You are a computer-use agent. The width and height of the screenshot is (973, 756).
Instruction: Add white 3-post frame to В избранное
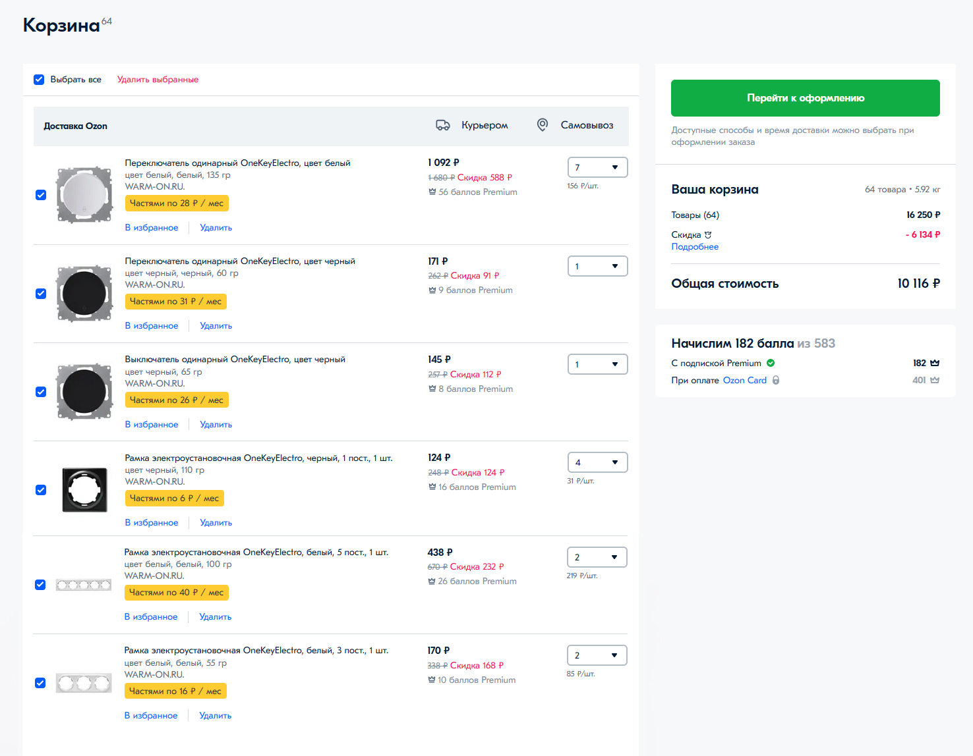pos(151,716)
